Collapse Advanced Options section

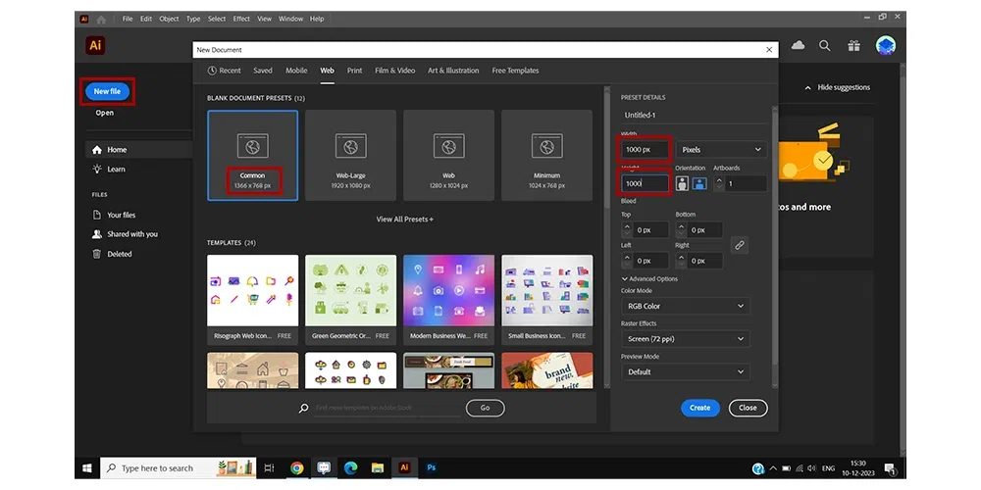[x=649, y=279]
